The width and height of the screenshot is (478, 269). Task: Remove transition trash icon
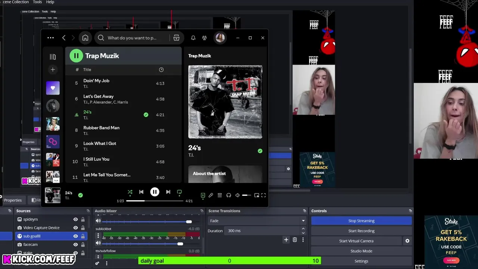point(295,240)
